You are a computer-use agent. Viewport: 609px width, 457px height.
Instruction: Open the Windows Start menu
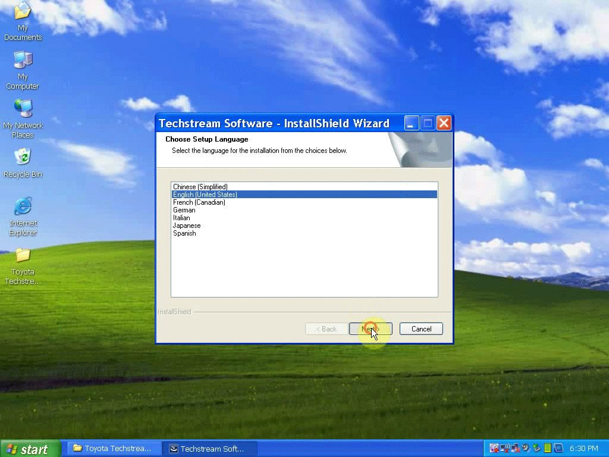click(30, 449)
